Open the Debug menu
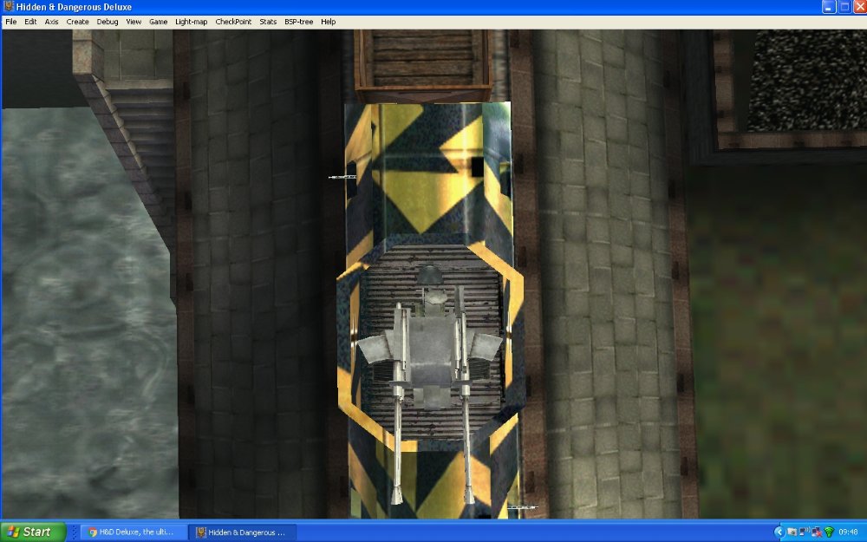The width and height of the screenshot is (867, 542). (x=108, y=22)
